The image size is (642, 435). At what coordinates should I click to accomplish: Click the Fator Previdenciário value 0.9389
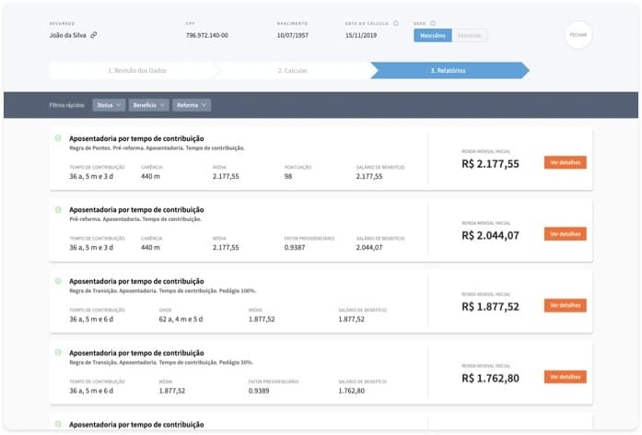[x=259, y=391]
